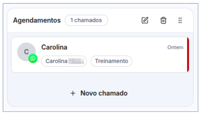201x115 pixels.
Task: Delete the Agendamentos column with trash icon
Action: click(163, 20)
